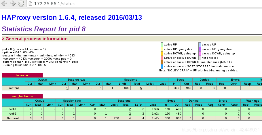
Task: Click the NOLB/DRAIN note text
Action: (x=198, y=71)
